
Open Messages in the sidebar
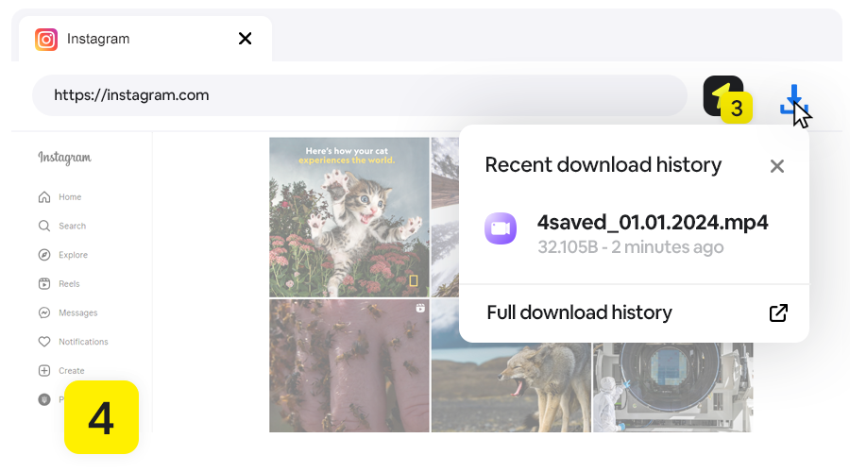pos(44,312)
